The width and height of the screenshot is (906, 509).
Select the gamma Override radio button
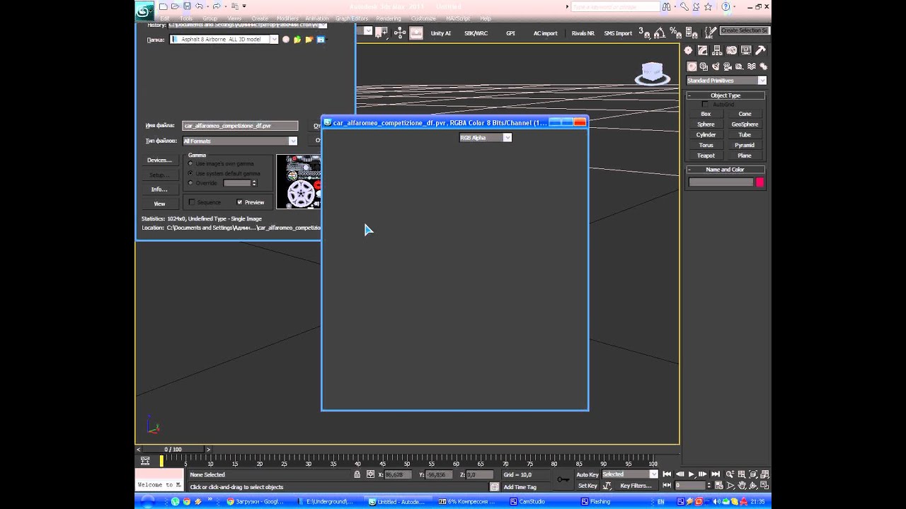pyautogui.click(x=190, y=183)
